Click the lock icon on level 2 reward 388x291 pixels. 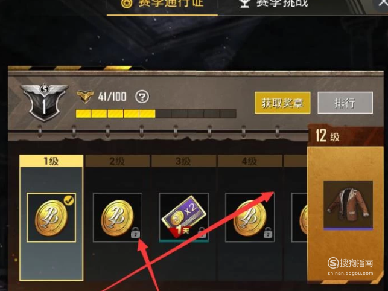pyautogui.click(x=135, y=232)
